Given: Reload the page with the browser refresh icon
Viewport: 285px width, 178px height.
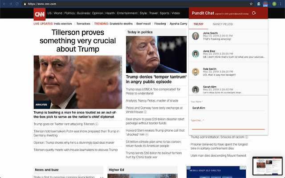Looking at the screenshot, I should (17, 4).
